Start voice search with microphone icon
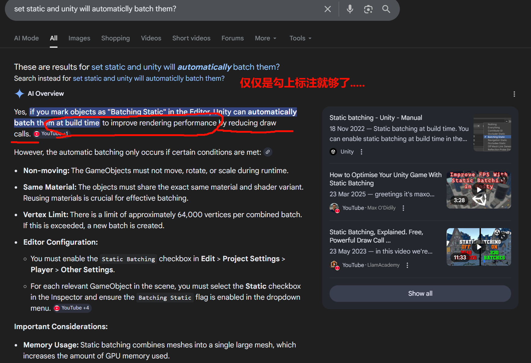Image resolution: width=531 pixels, height=363 pixels. (350, 9)
